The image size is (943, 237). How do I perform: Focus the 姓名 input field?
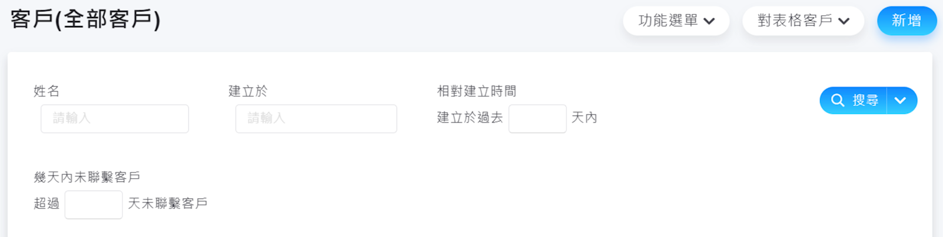[x=115, y=118]
